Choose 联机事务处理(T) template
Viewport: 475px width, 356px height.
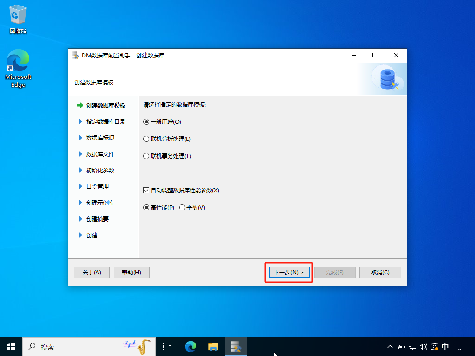(x=167, y=156)
